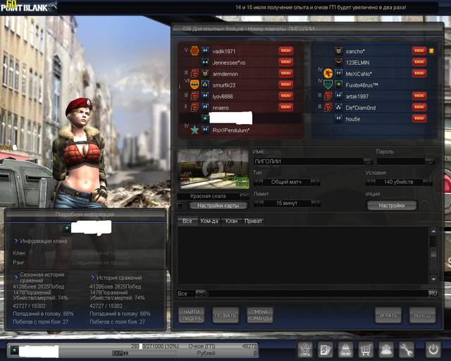Image resolution: width=451 pixels, height=361 pixels.
Task: Open the community friends icon
Action: coord(385,350)
